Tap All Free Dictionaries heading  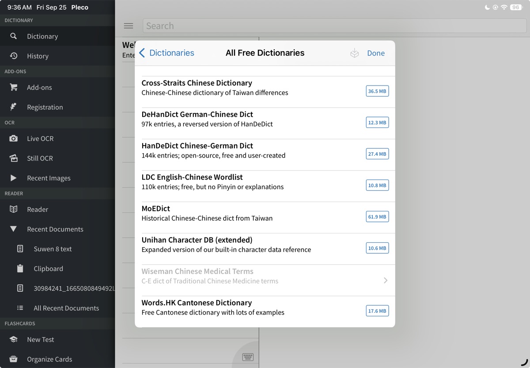click(265, 53)
